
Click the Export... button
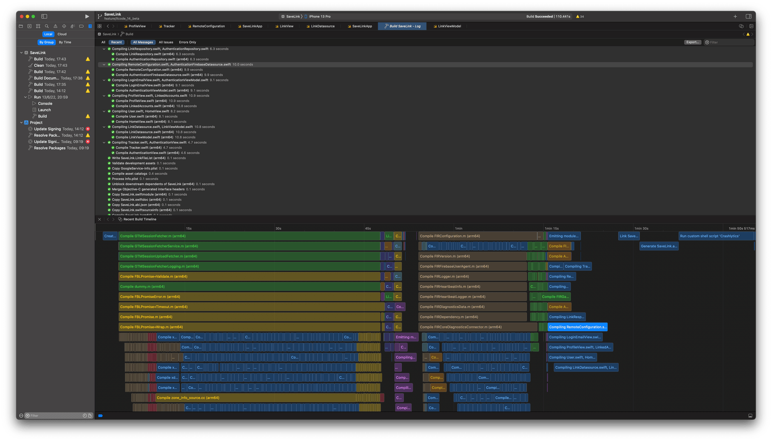(692, 42)
